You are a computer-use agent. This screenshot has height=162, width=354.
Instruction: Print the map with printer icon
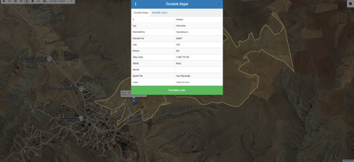(x=44, y=1)
